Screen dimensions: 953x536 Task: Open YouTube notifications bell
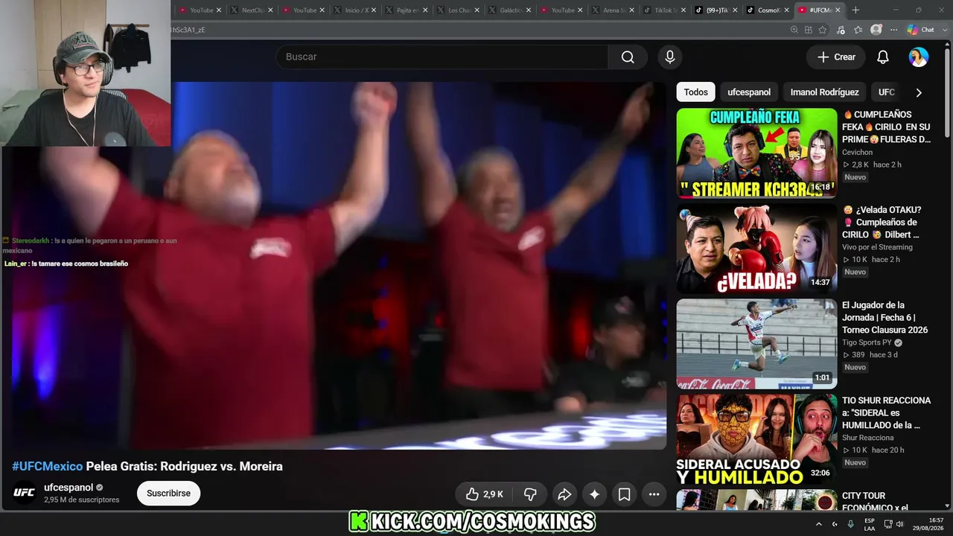(x=883, y=57)
